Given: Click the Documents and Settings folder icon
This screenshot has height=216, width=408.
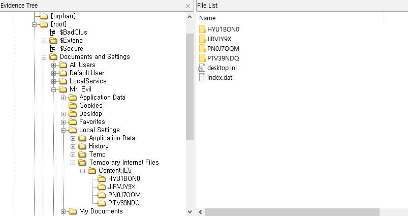Looking at the screenshot, I should (x=53, y=57).
